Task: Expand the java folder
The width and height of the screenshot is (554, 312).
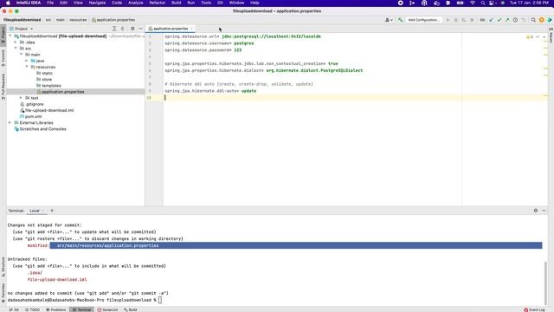Action: 27,61
